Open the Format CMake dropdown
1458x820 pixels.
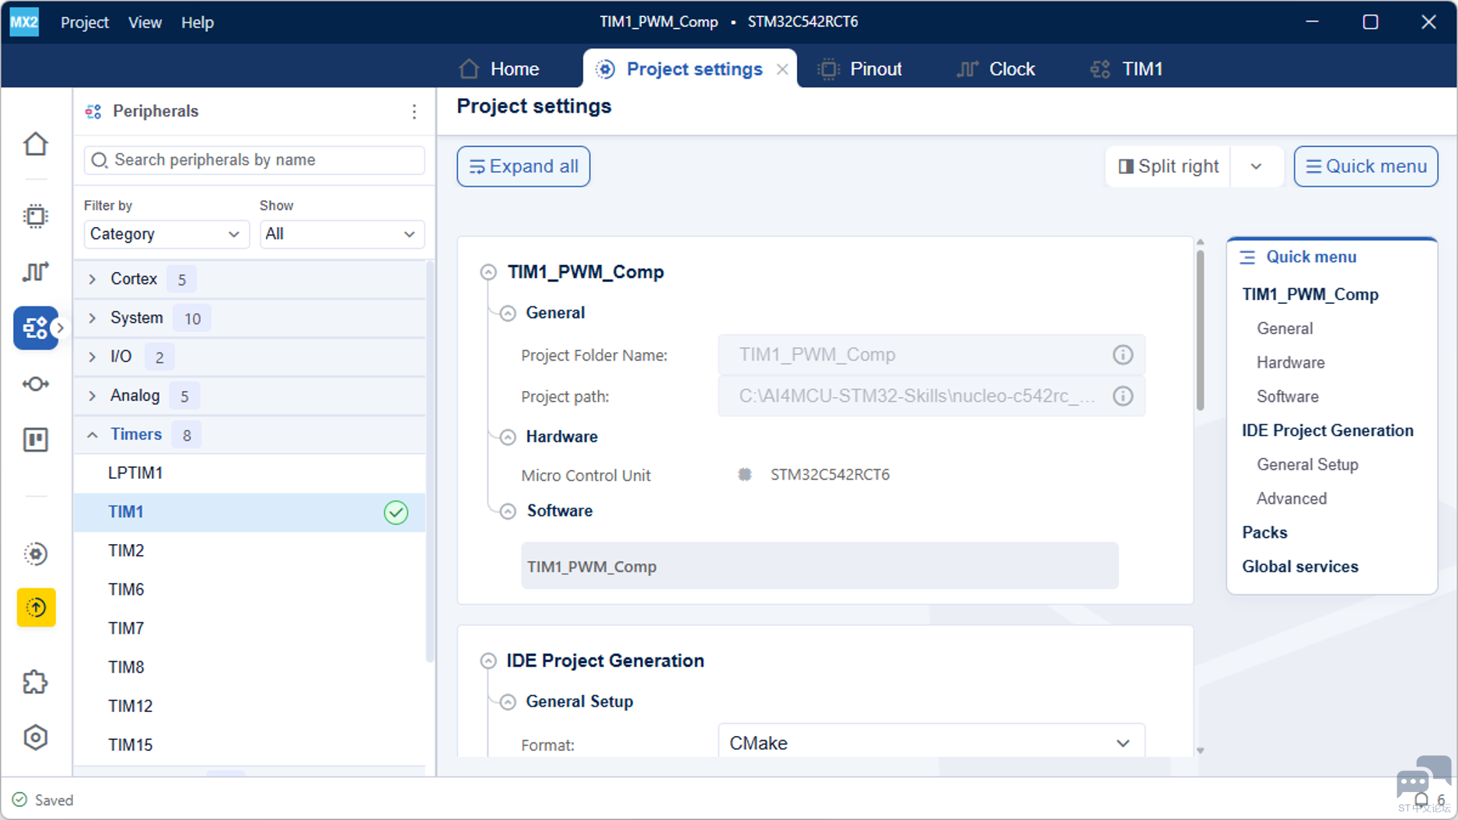931,742
